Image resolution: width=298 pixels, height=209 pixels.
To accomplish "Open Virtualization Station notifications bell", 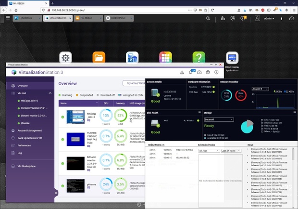I will click(x=191, y=72).
